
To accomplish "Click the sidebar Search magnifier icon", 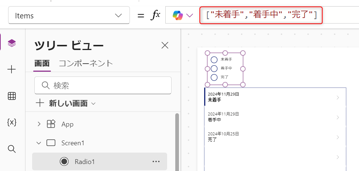I will pyautogui.click(x=12, y=149).
